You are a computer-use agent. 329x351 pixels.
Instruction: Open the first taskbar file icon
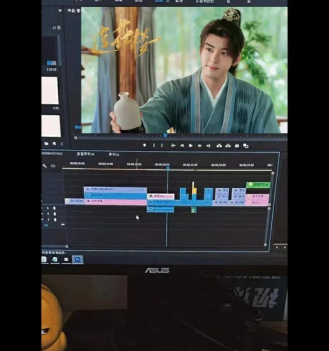(x=44, y=259)
